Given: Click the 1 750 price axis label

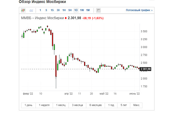Looking at the screenshot, I should click(144, 86).
